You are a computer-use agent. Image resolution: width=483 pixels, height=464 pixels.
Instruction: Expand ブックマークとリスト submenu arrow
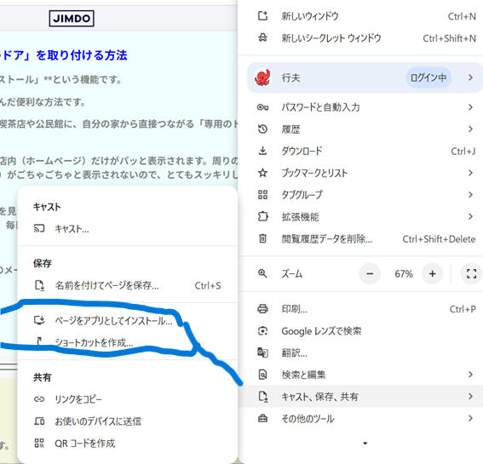click(470, 173)
